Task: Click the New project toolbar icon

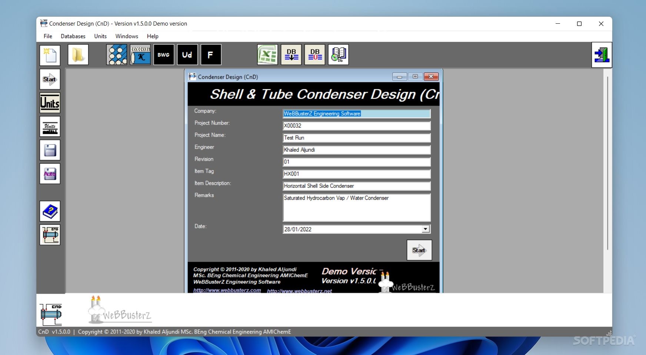Action: 50,55
